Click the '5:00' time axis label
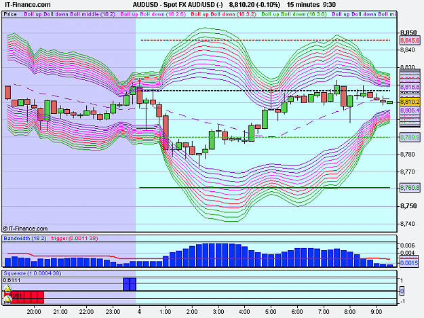The width and height of the screenshot is (424, 318). (x=271, y=312)
